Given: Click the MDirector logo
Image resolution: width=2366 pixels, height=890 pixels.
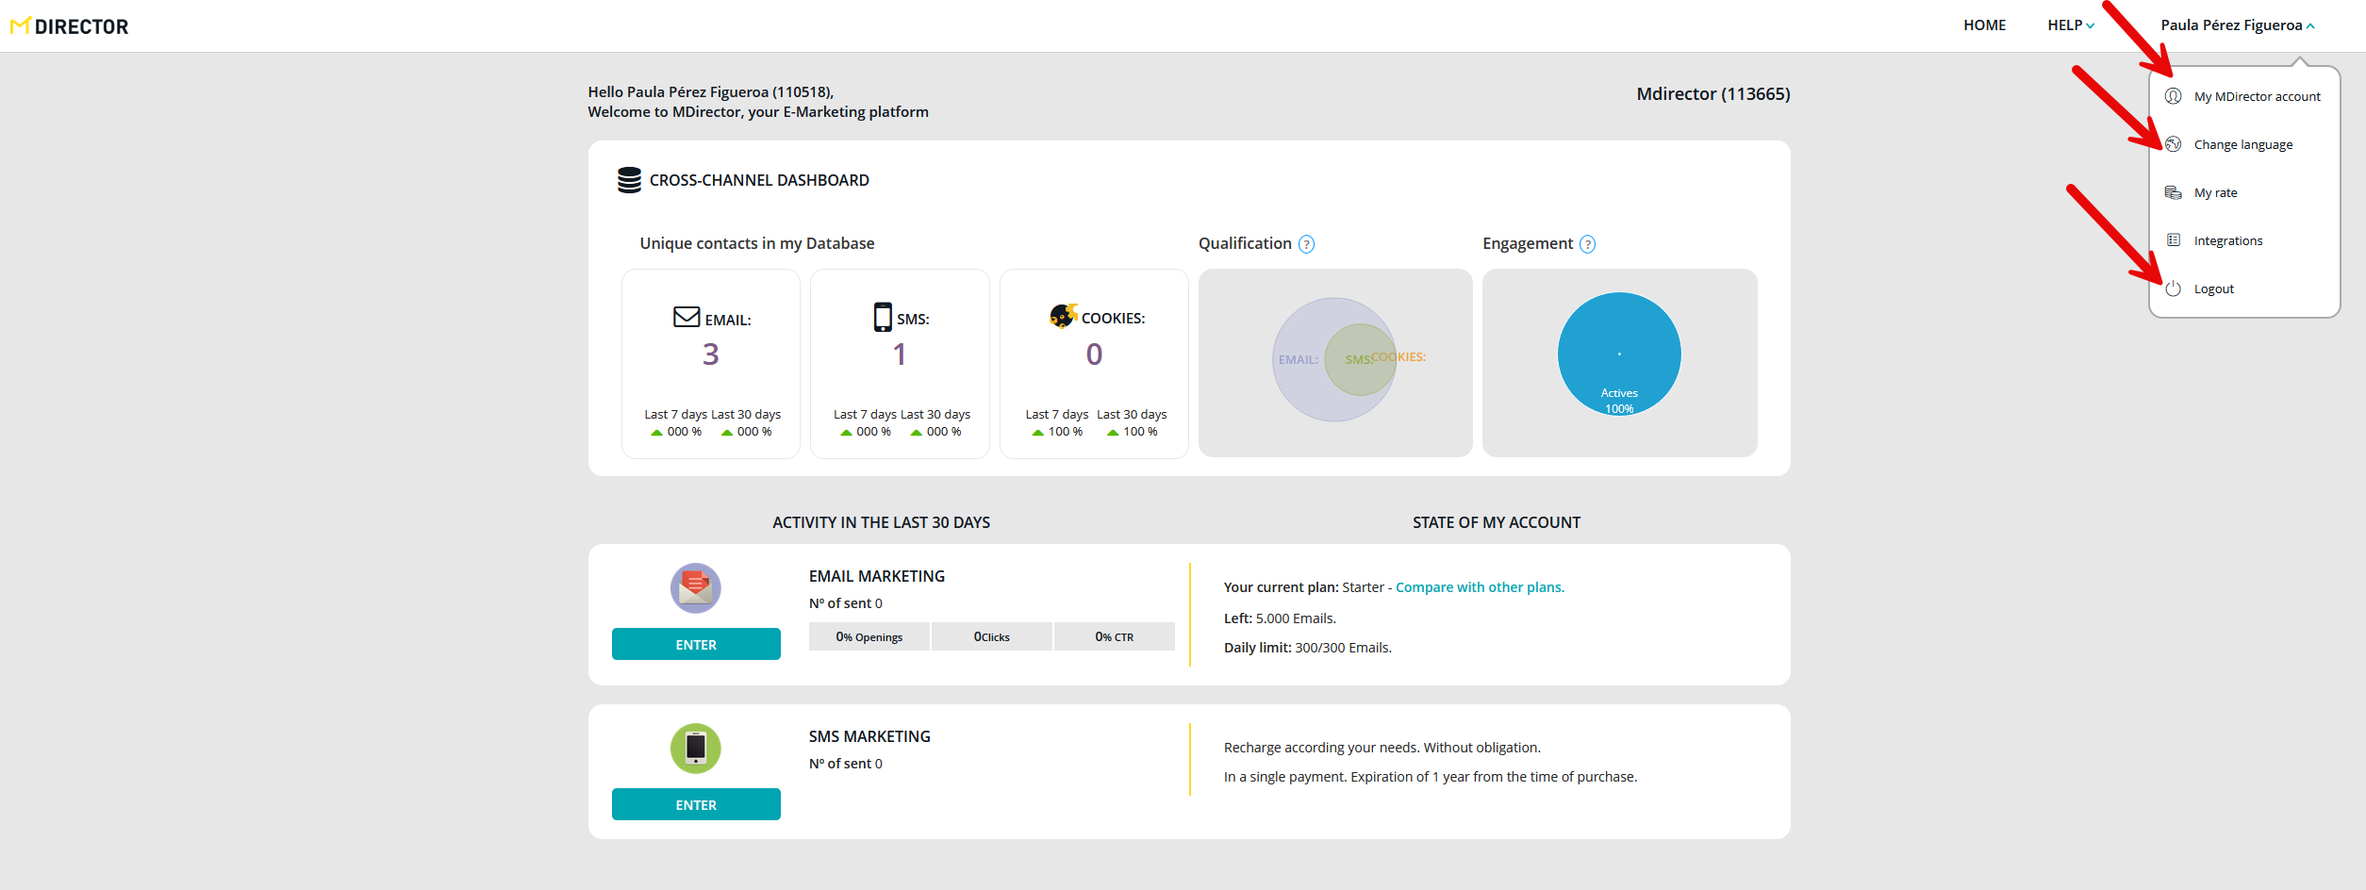Looking at the screenshot, I should [x=70, y=26].
